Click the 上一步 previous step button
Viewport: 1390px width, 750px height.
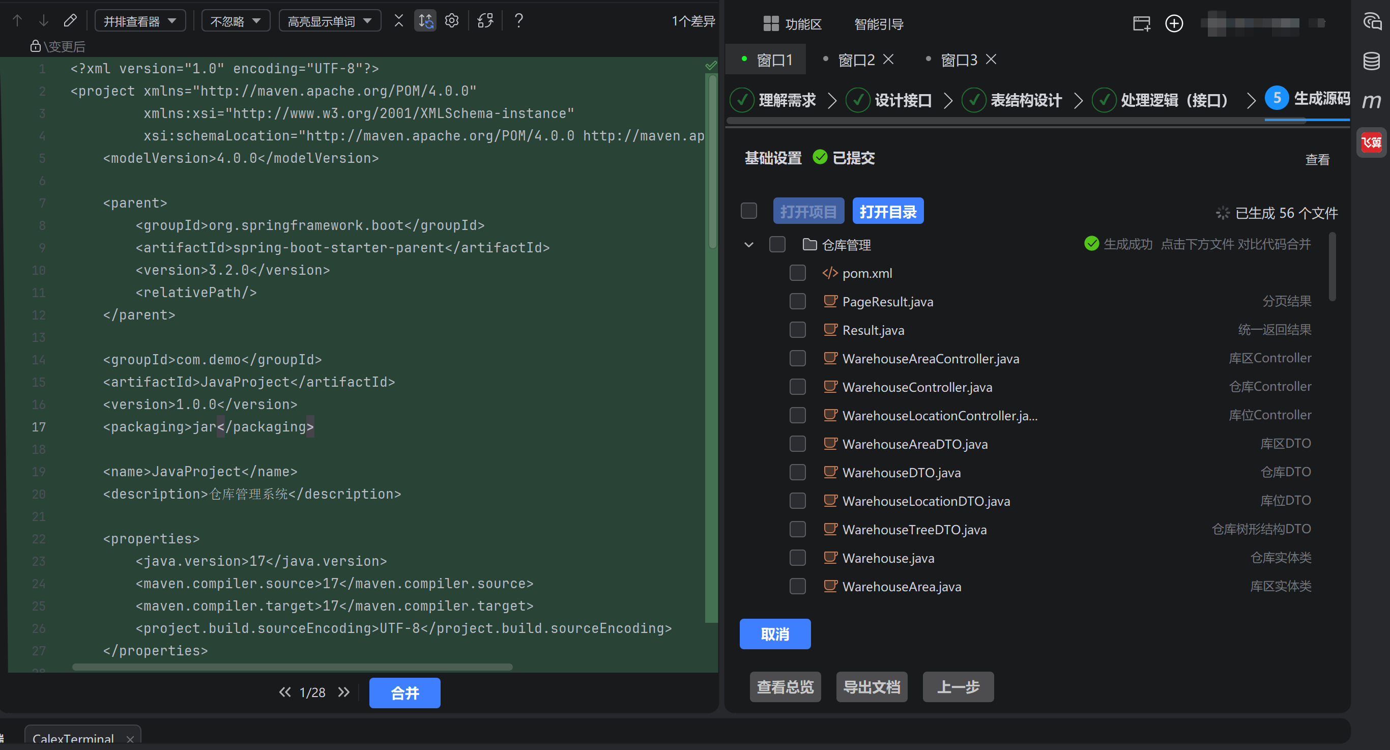coord(958,687)
